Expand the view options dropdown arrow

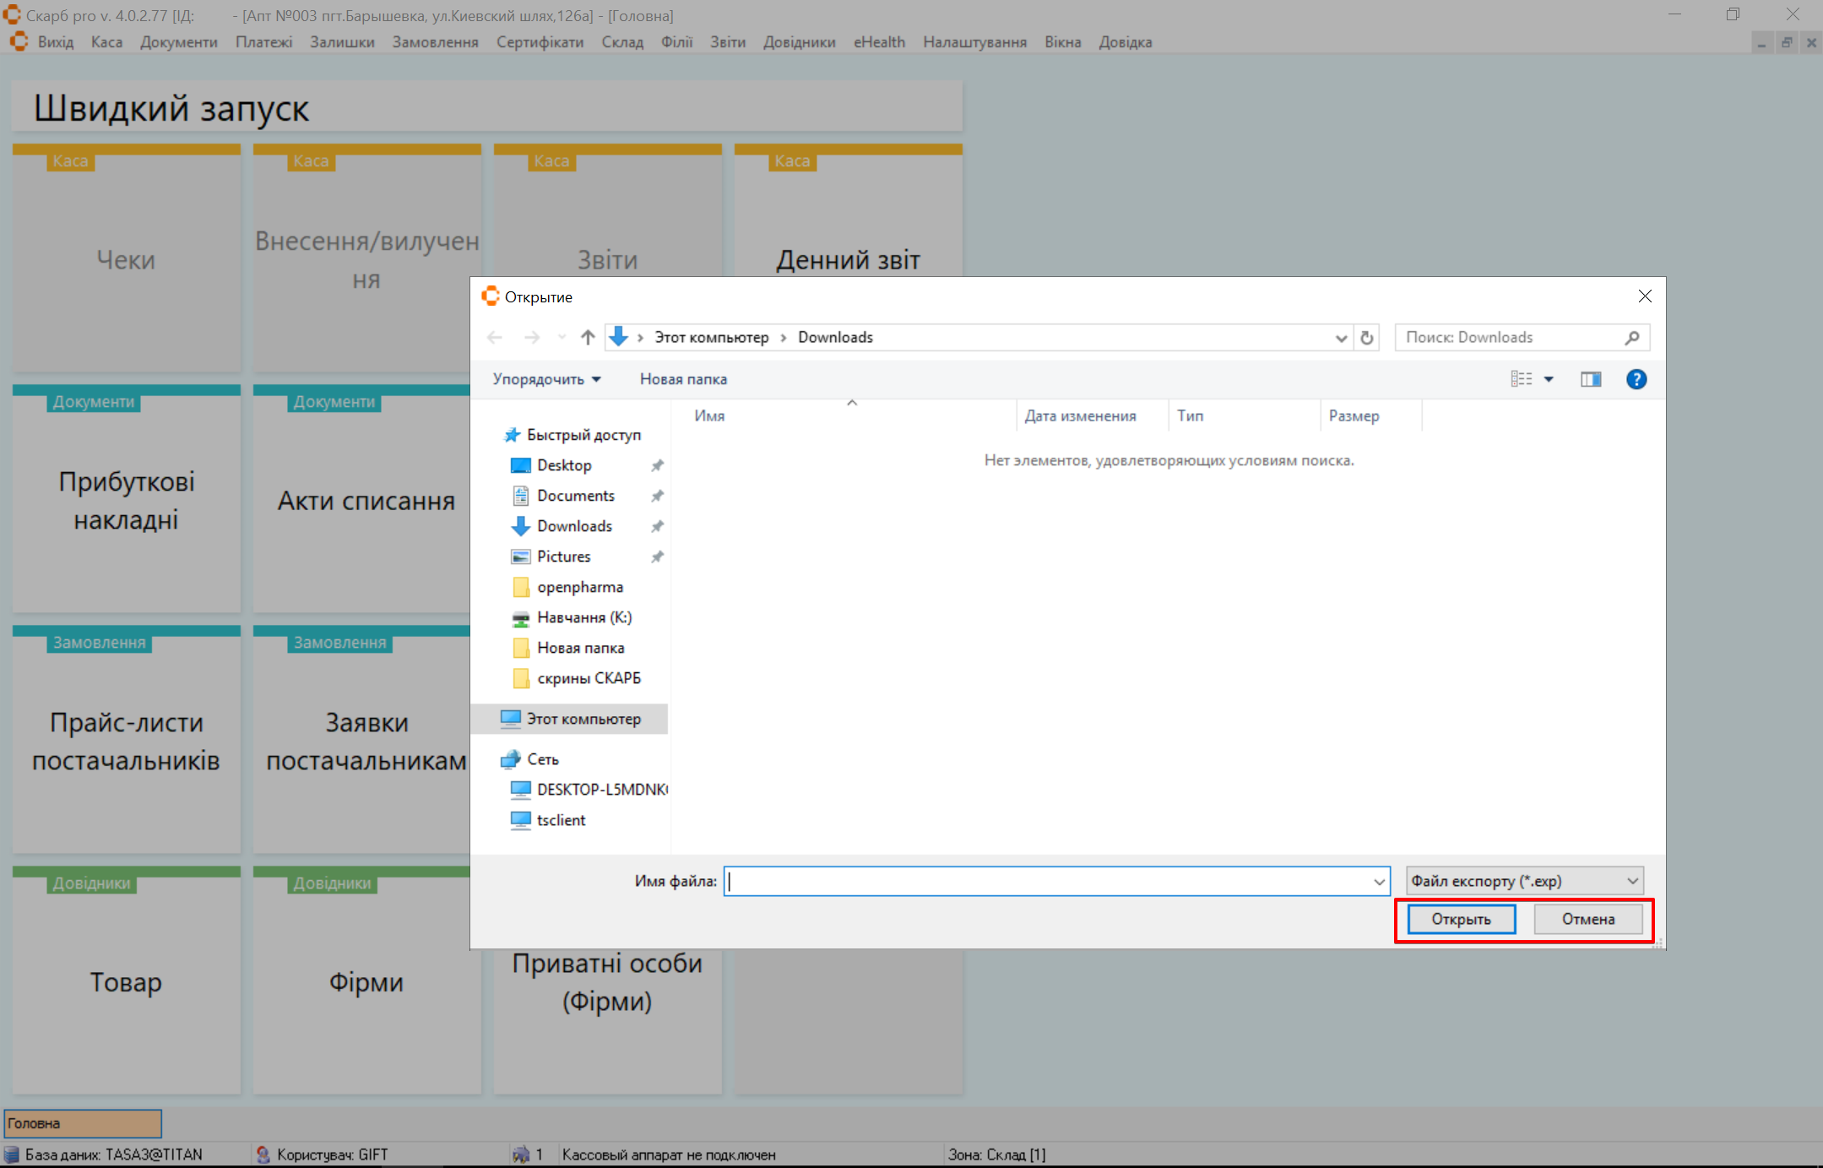(1549, 379)
